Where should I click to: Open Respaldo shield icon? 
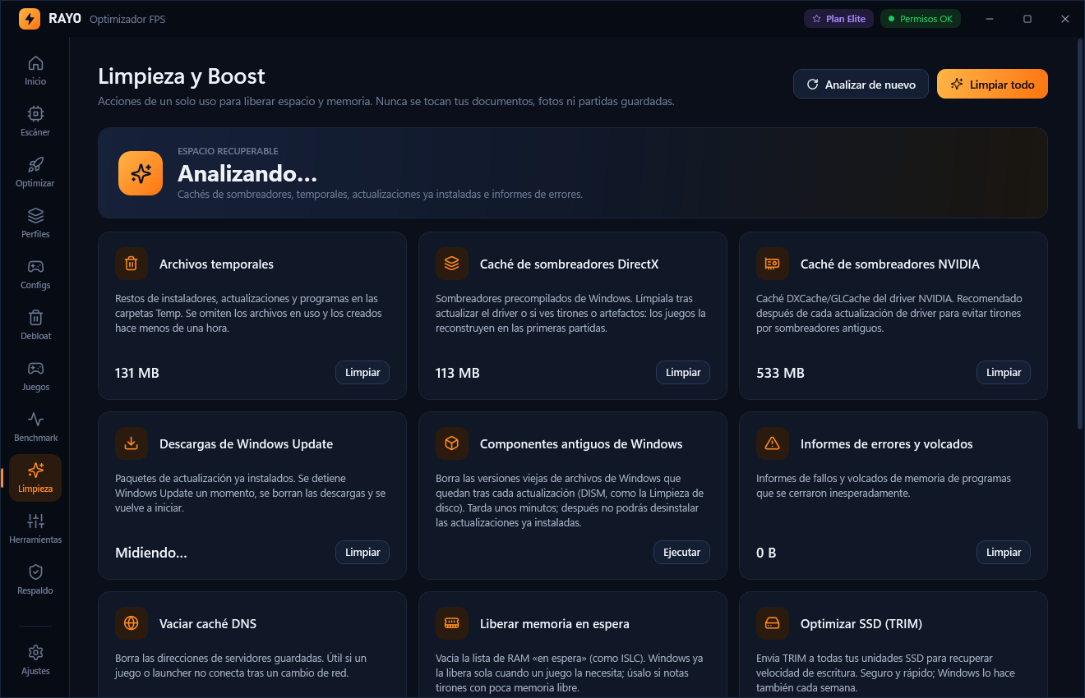(35, 572)
